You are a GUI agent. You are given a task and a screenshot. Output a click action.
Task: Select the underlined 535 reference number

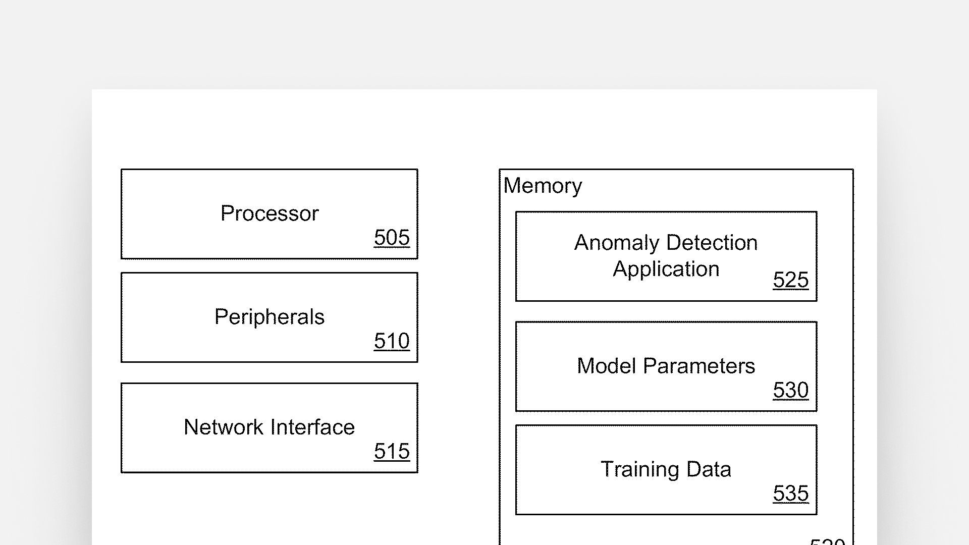pyautogui.click(x=790, y=494)
